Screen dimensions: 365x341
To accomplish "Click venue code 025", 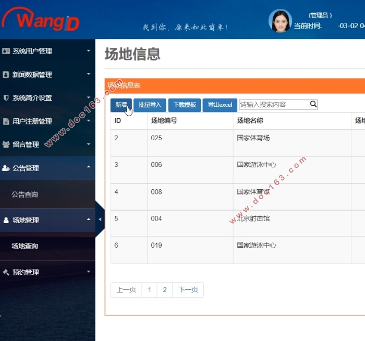I will click(156, 138).
